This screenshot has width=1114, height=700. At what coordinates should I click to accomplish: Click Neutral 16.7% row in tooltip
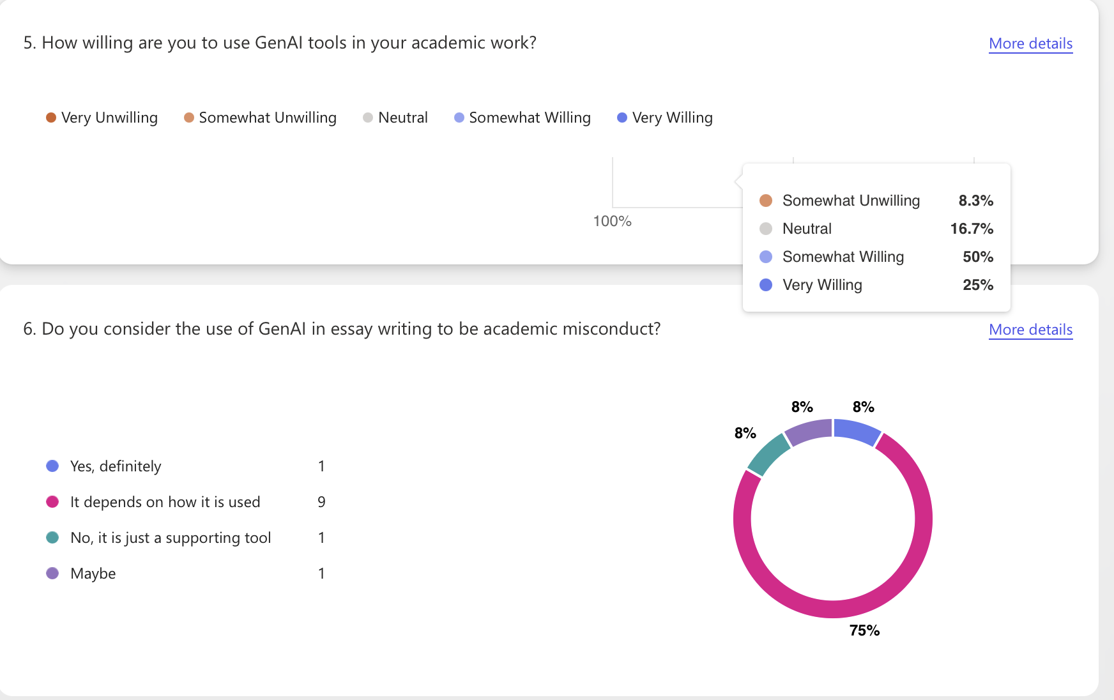click(x=876, y=229)
